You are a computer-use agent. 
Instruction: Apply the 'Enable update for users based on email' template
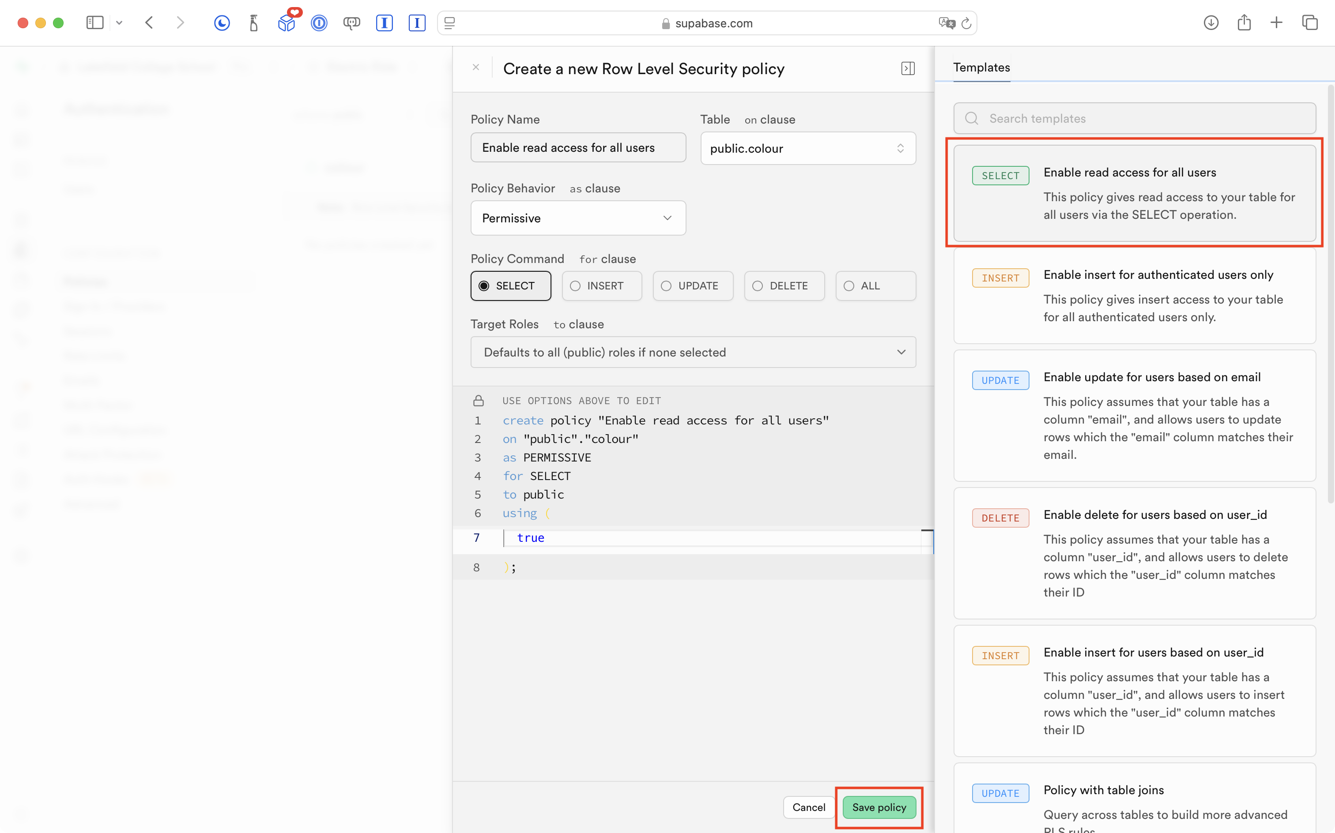pos(1135,416)
